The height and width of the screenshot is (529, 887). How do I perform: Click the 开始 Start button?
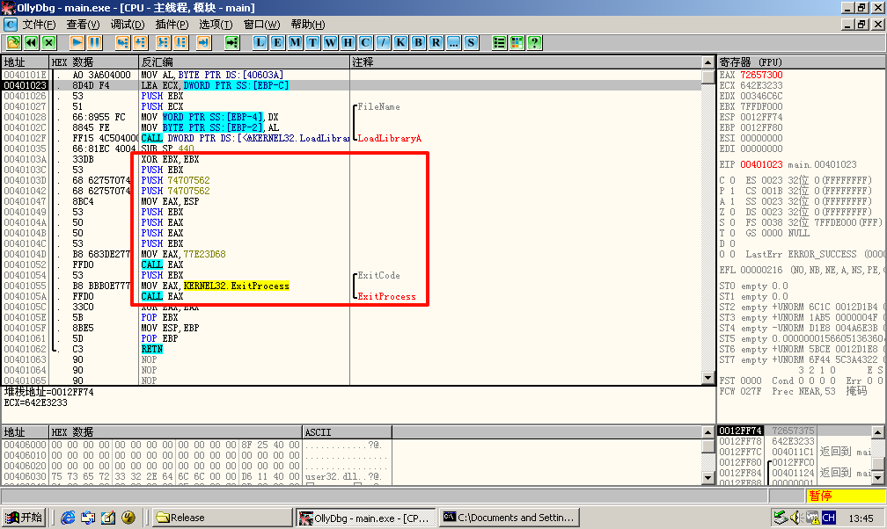pyautogui.click(x=24, y=517)
